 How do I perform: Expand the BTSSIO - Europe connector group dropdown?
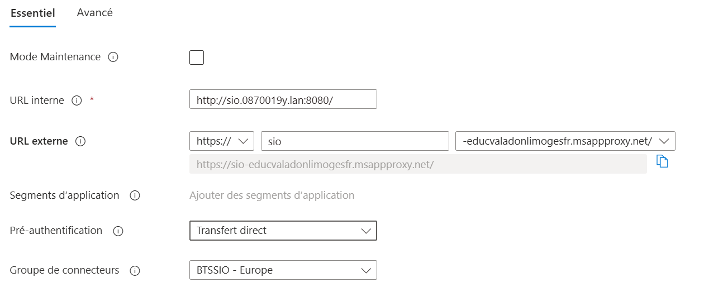[283, 270]
